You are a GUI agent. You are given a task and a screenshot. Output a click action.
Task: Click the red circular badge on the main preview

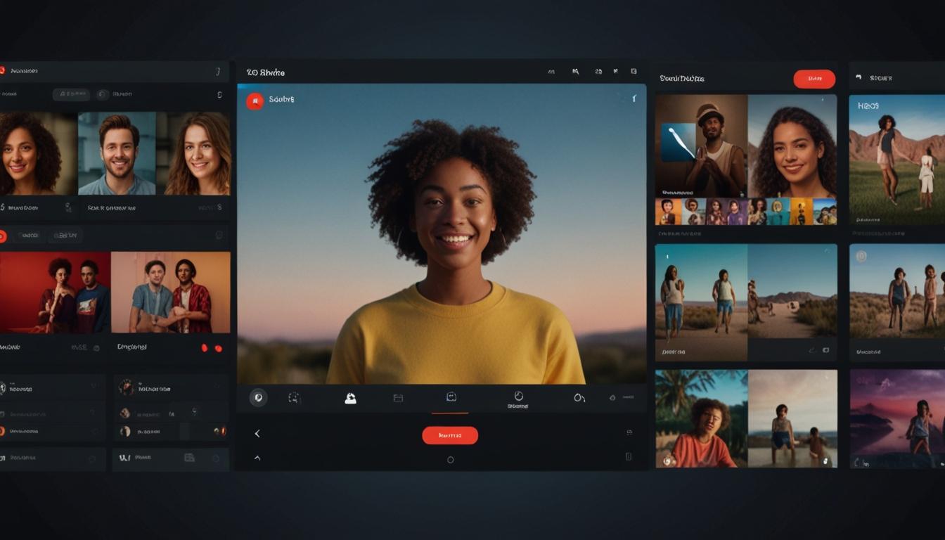pos(255,101)
